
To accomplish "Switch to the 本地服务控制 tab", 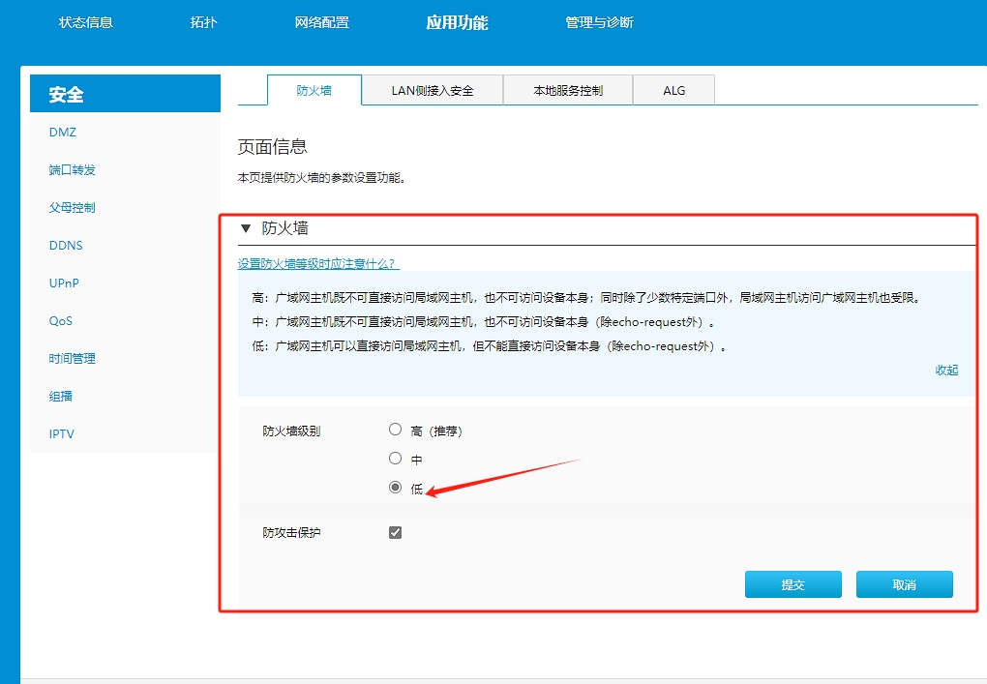I will point(568,91).
